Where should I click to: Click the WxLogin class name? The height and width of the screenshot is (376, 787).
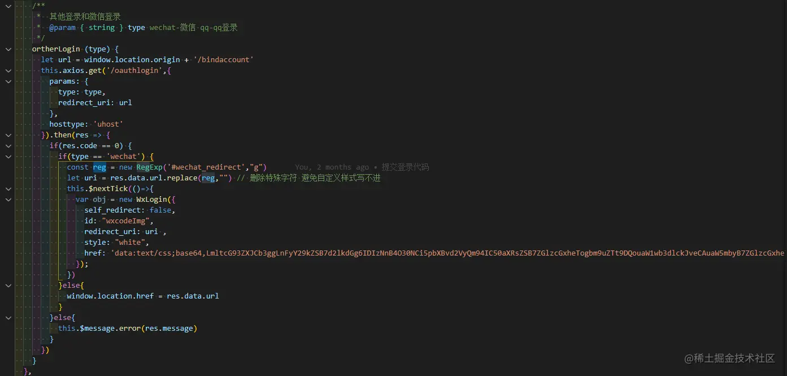[151, 199]
